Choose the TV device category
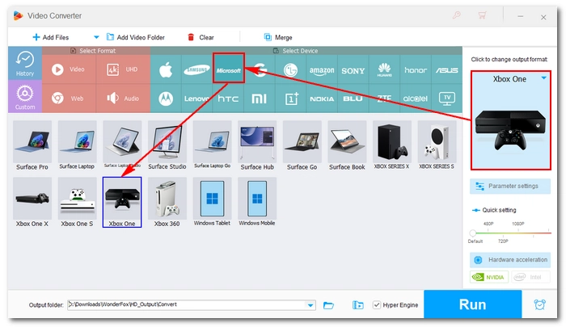 [x=447, y=99]
